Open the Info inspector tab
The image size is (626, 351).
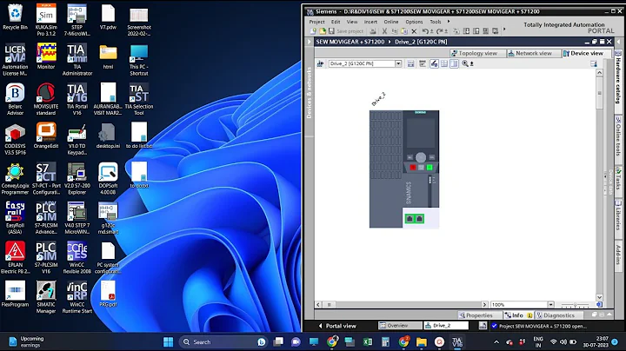(518, 315)
